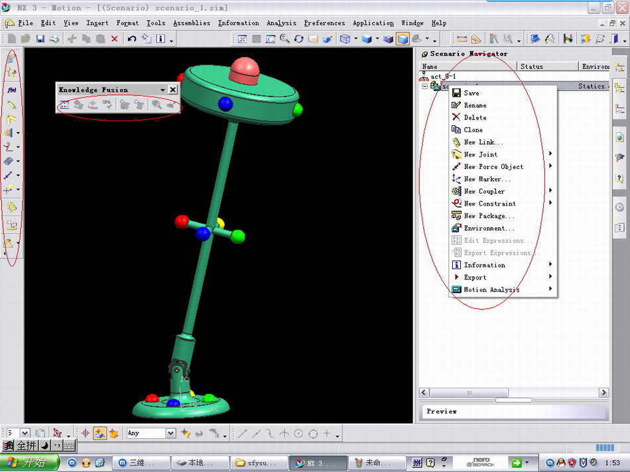This screenshot has height=472, width=630.
Task: Expand the New Constraint submenu
Action: [x=503, y=204]
